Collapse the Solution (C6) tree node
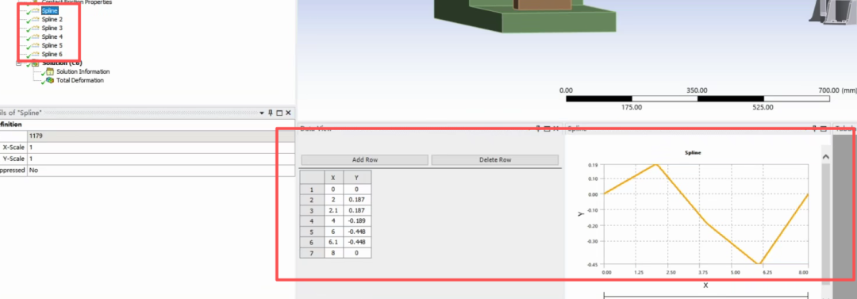 pyautogui.click(x=18, y=63)
